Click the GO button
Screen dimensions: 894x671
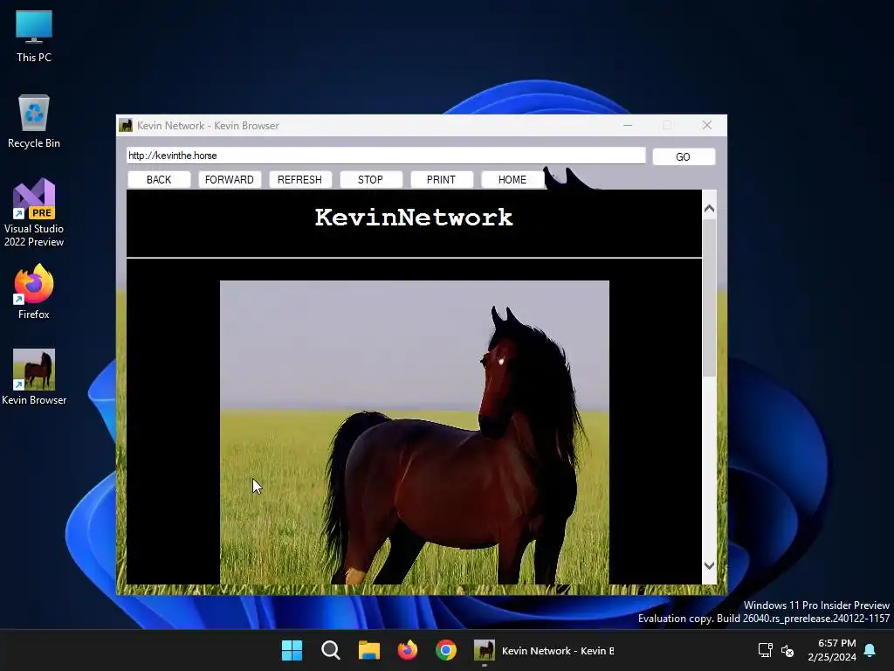click(683, 157)
